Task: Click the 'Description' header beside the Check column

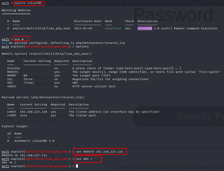Action: click(147, 21)
